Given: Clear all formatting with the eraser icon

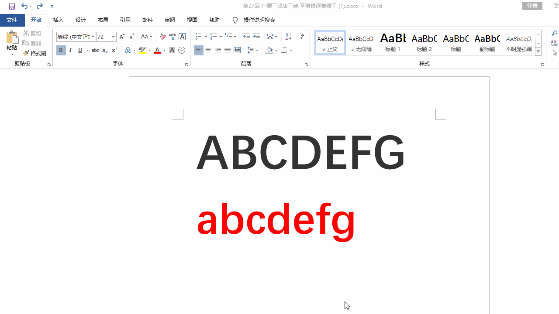Looking at the screenshot, I should (x=163, y=37).
